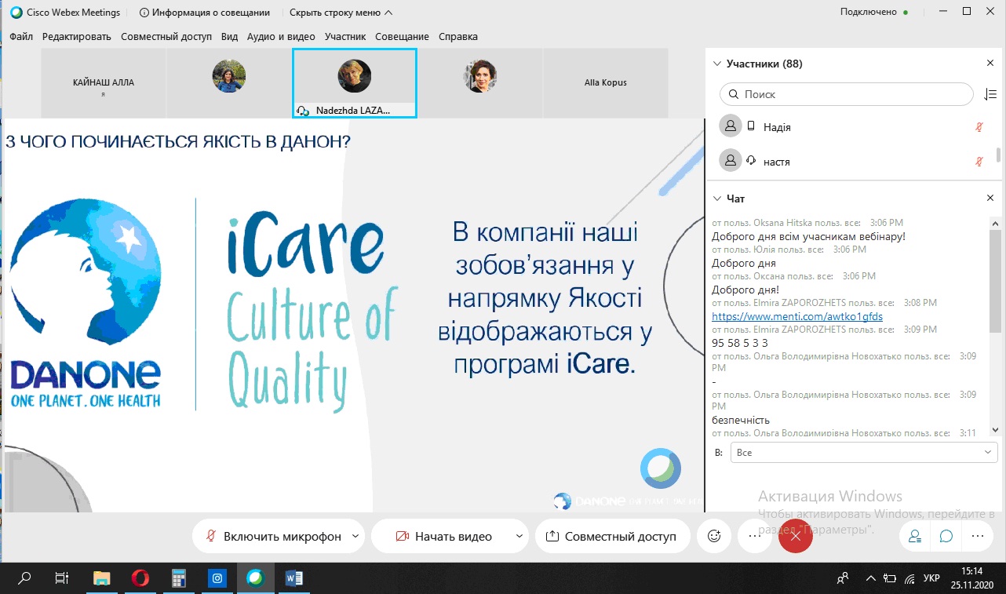Open Calculator from taskbar
This screenshot has width=1006, height=594.
[x=179, y=578]
